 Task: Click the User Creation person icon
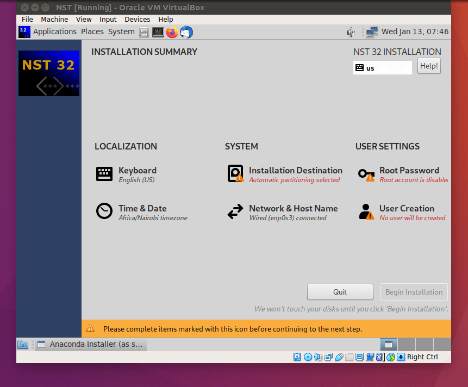click(366, 211)
